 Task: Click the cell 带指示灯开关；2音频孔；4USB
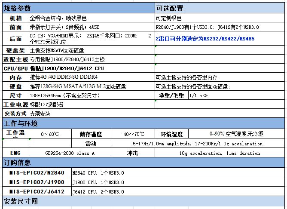tap(92, 27)
